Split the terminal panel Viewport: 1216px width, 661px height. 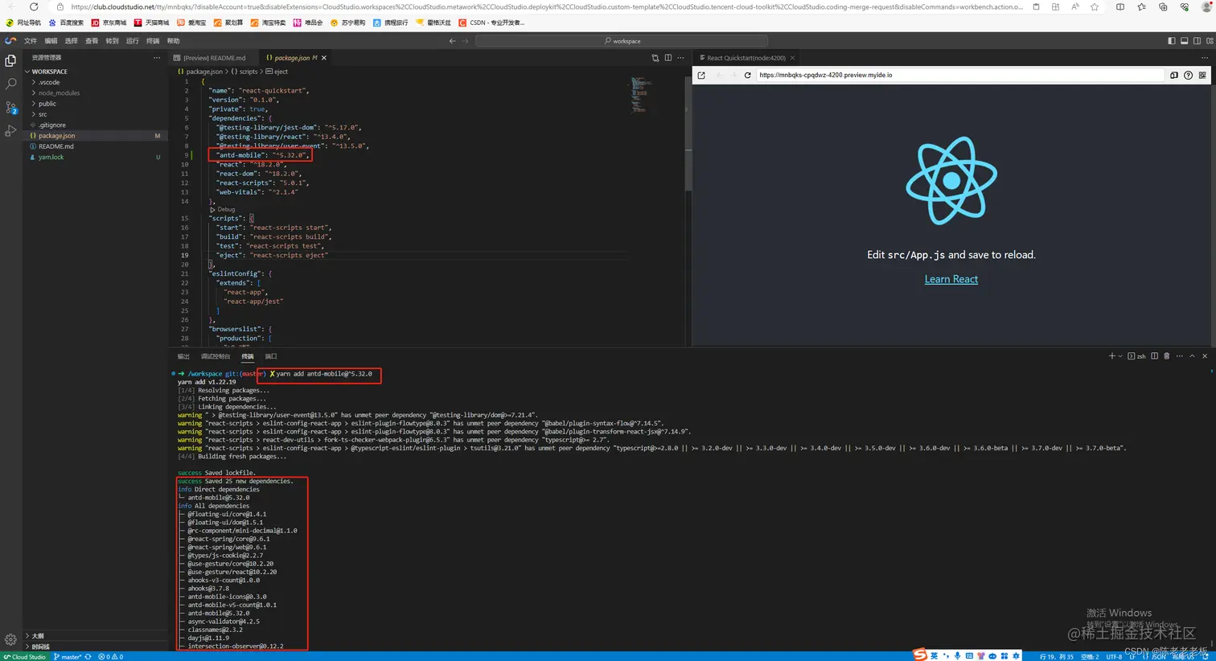coord(1154,356)
